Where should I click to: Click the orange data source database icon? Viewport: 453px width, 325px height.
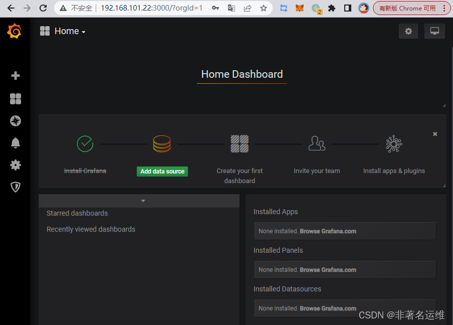(162, 144)
